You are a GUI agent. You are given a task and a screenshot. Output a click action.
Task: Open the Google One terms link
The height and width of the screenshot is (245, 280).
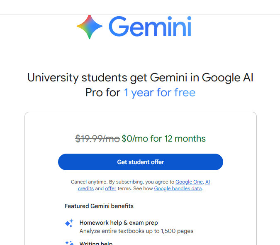click(189, 182)
